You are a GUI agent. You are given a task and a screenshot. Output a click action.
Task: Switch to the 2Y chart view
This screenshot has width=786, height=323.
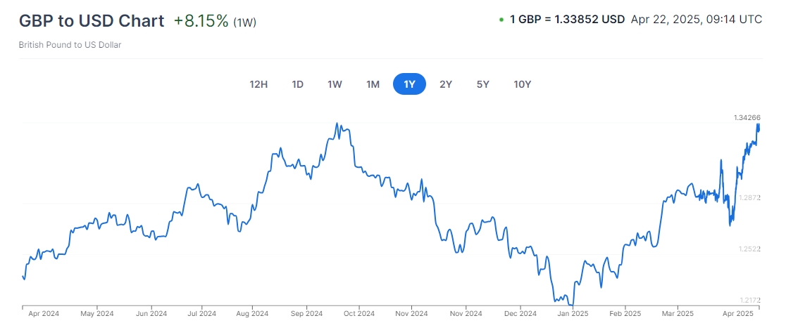pos(446,84)
